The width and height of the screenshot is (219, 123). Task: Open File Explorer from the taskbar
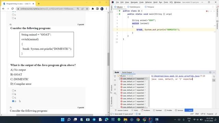coord(126,120)
